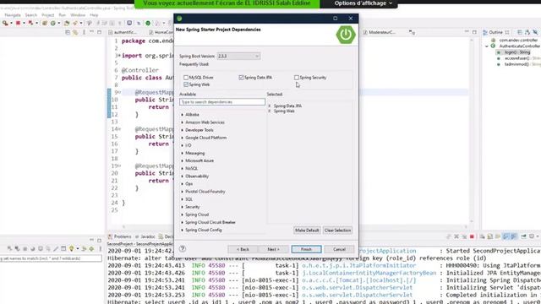The image size is (541, 304).
Task: Go back with the Back button
Action: click(x=243, y=249)
